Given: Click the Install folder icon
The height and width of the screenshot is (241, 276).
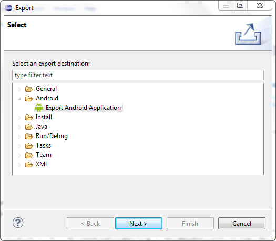Looking at the screenshot, I should pyautogui.click(x=29, y=117).
